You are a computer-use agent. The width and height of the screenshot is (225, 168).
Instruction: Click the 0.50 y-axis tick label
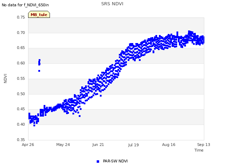pyautogui.click(x=21, y=94)
